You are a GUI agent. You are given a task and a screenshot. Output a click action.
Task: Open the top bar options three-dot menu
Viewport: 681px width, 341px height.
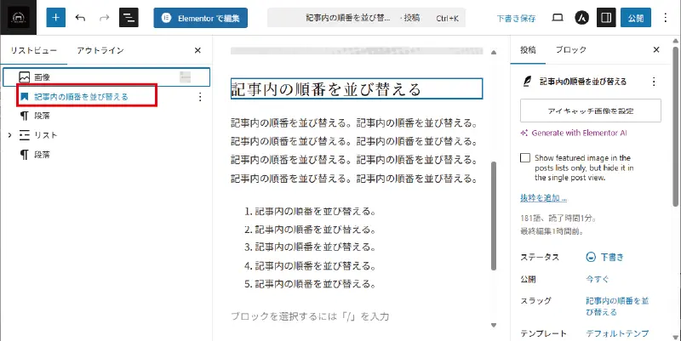pos(666,18)
